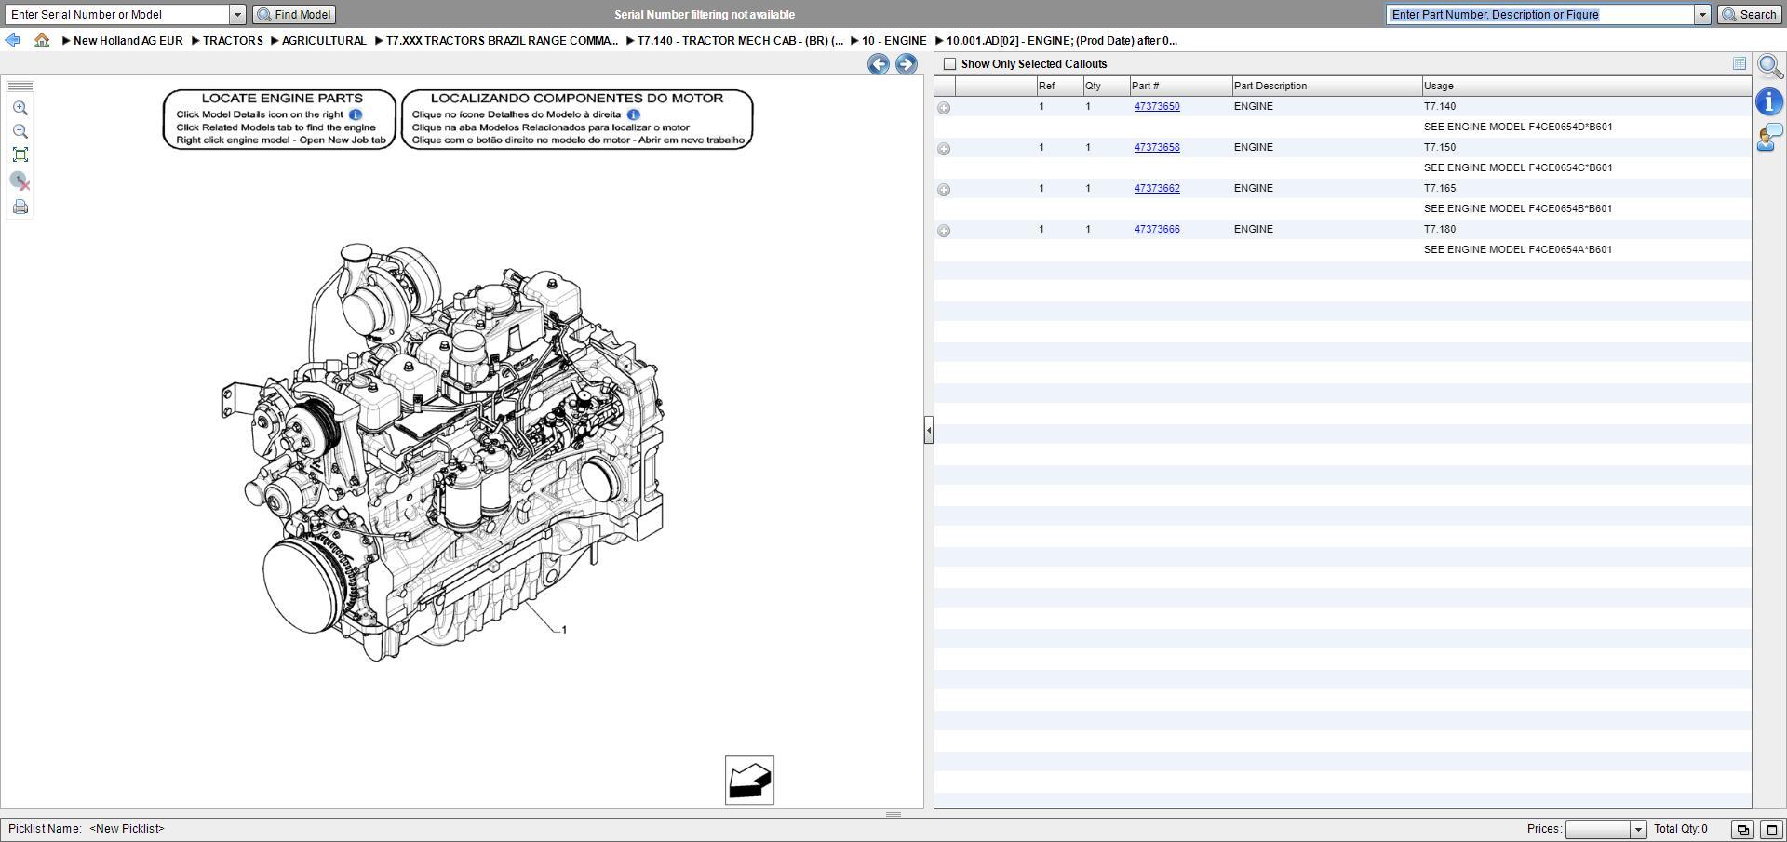Expand the bottom picklist panel handle
1787x842 pixels.
[893, 815]
